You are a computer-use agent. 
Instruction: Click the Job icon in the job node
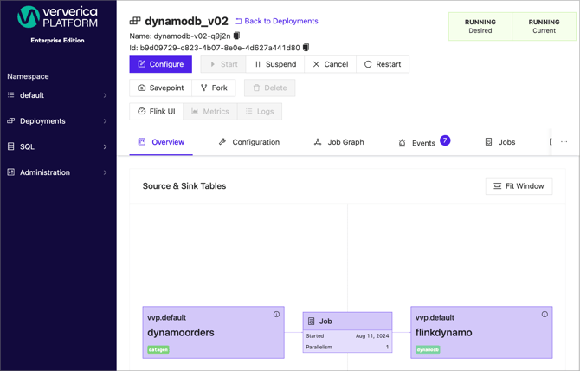[x=312, y=321]
